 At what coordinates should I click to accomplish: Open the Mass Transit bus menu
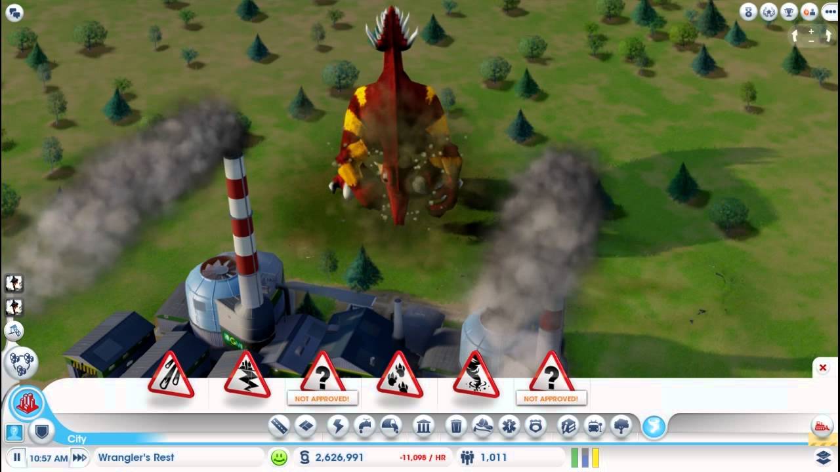tap(594, 427)
